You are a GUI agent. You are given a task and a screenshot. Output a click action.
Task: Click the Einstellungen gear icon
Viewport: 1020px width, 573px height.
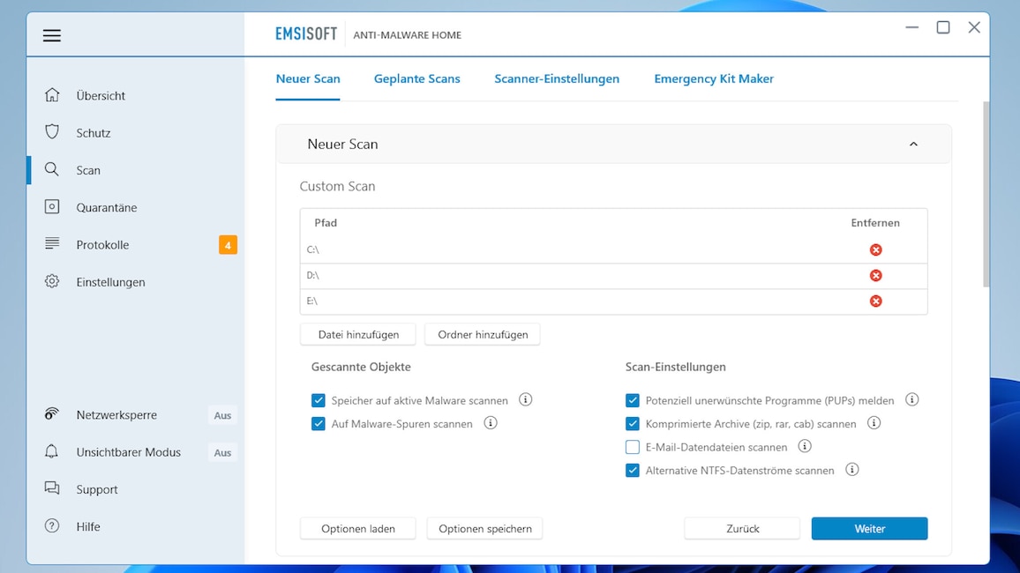tap(52, 281)
